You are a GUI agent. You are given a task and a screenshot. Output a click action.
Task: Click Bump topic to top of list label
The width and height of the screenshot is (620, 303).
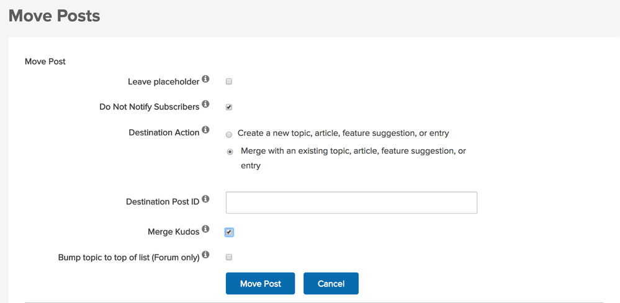(128, 258)
